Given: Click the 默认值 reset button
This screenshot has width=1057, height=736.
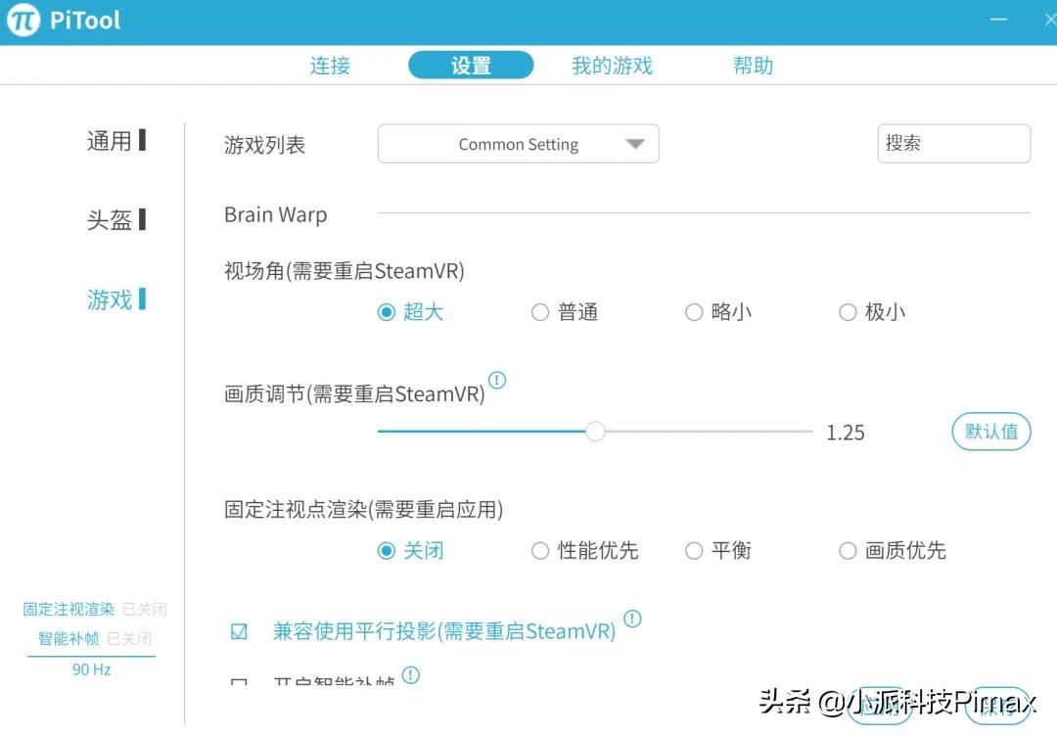Looking at the screenshot, I should tap(990, 431).
